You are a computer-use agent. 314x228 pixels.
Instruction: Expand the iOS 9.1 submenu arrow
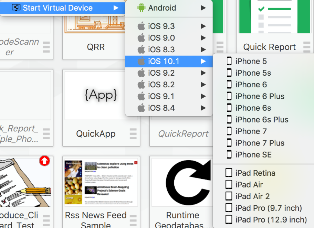point(203,96)
